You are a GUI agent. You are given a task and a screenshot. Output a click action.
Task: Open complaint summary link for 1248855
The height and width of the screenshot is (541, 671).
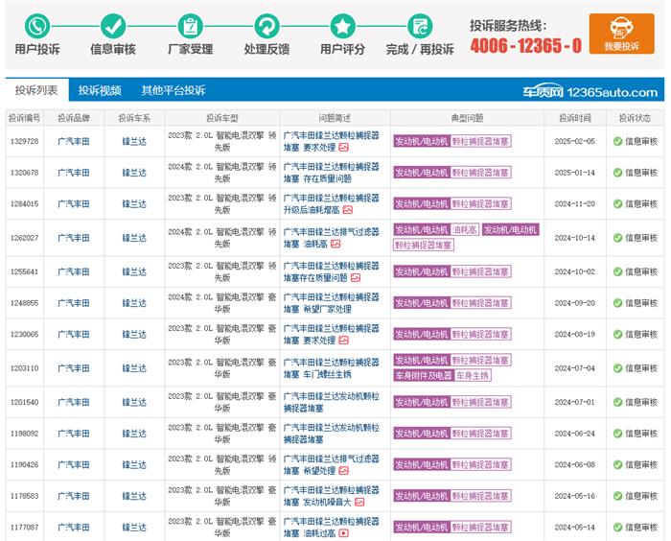pos(332,303)
